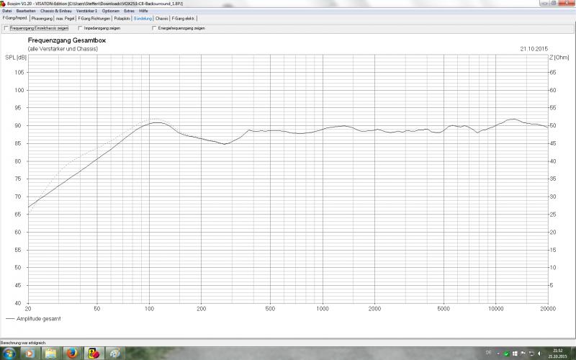This screenshot has height=360, width=576.
Task: Check the Energiefrequenzgang zeigen option
Action: click(x=154, y=28)
